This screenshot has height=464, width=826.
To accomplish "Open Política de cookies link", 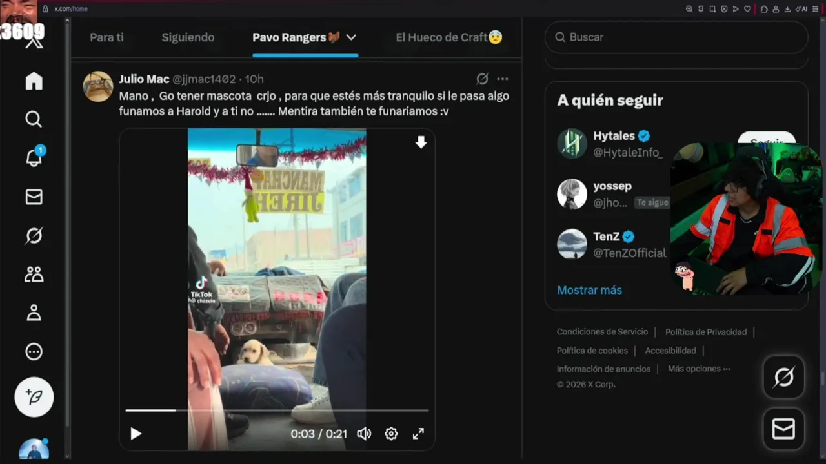I will [592, 351].
